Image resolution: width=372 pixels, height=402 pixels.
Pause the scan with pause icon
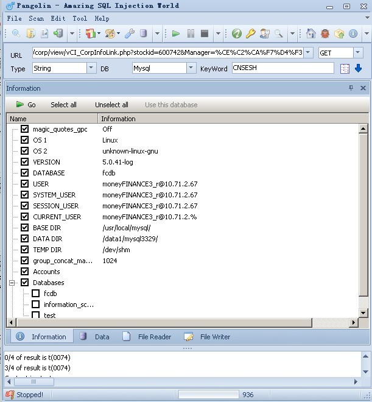pos(191,33)
